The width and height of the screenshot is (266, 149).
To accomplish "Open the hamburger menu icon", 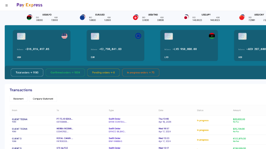I will [6, 5].
